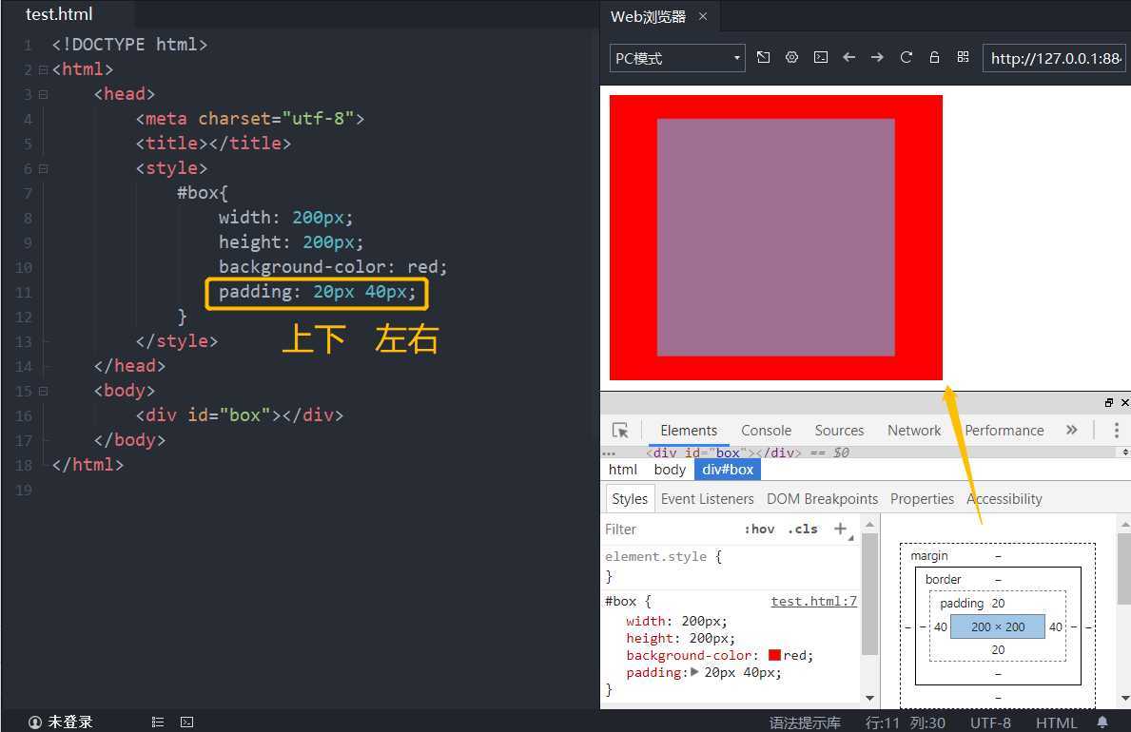Open the Network tab

click(914, 431)
